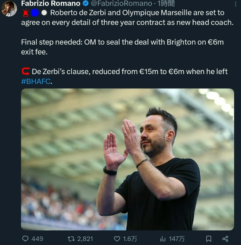Click the 2,821 retweets count
The width and height of the screenshot is (241, 245).
(x=85, y=238)
